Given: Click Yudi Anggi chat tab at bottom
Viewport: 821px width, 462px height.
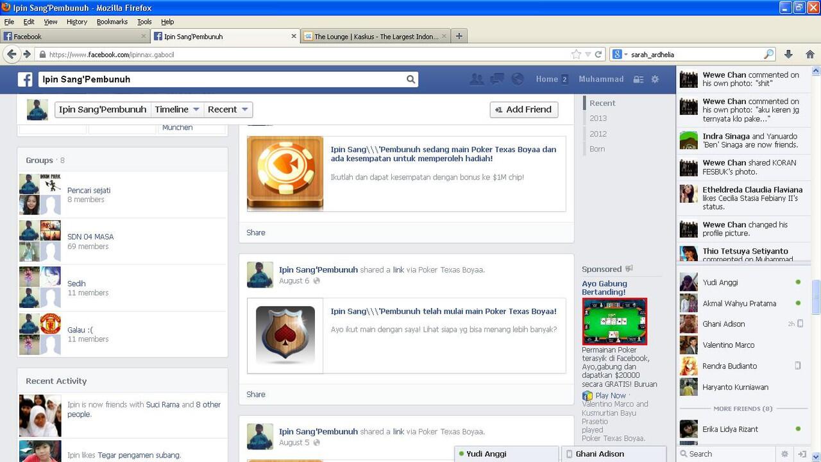Looking at the screenshot, I should coord(507,454).
